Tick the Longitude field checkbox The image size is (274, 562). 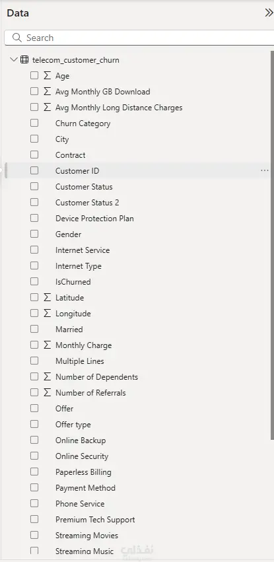[34, 313]
